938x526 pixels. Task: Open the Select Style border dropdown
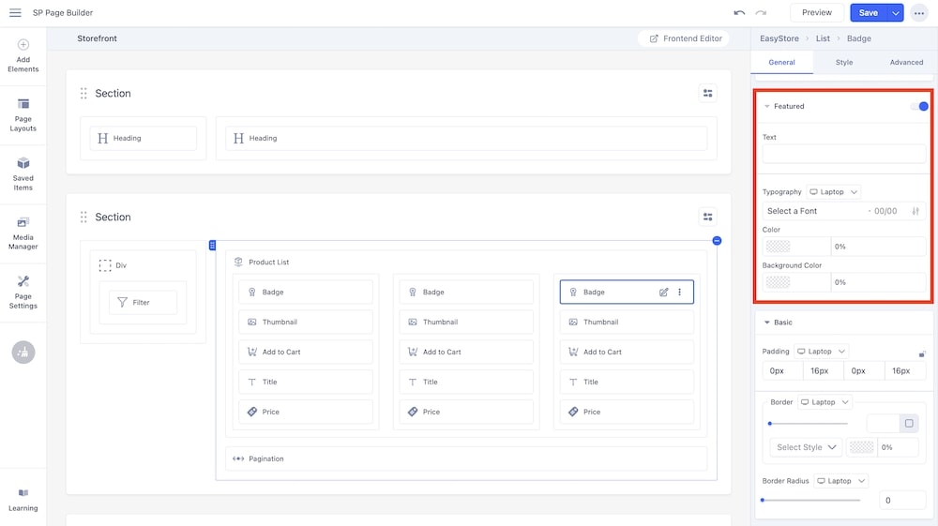coord(806,447)
